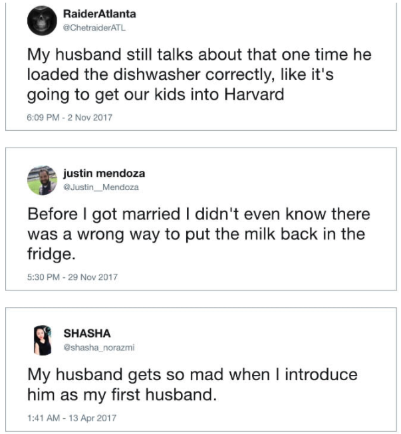Open SHASHA's profile avatar image

(42, 340)
